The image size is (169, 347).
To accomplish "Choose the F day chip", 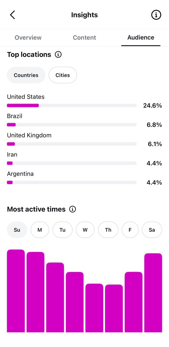I will 130,230.
